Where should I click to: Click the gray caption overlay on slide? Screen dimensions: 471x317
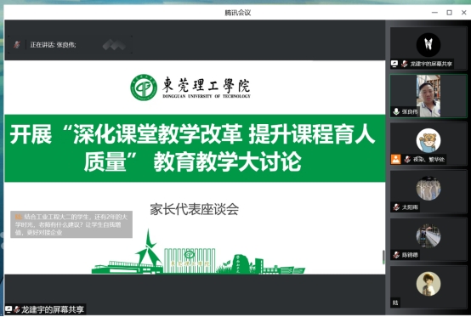[71, 224]
